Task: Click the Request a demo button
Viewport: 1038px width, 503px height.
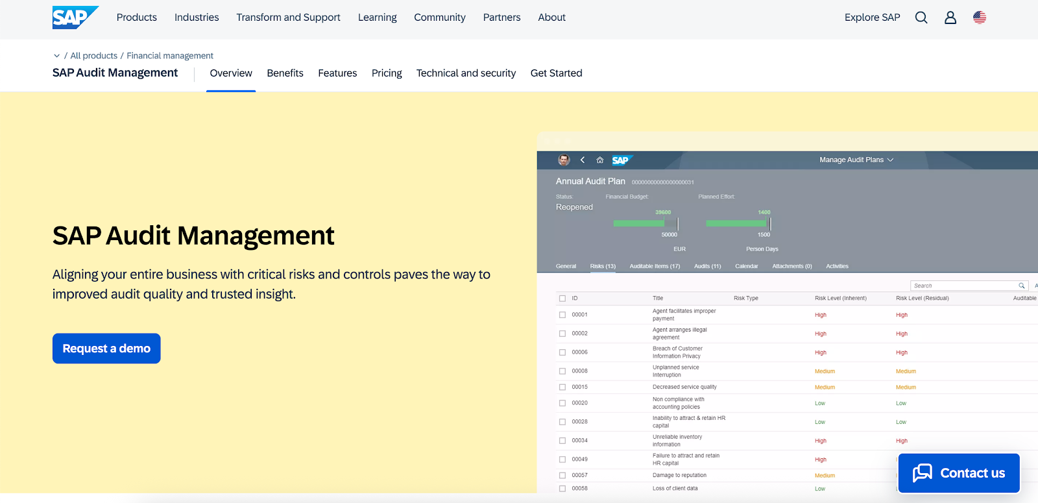Action: 106,349
